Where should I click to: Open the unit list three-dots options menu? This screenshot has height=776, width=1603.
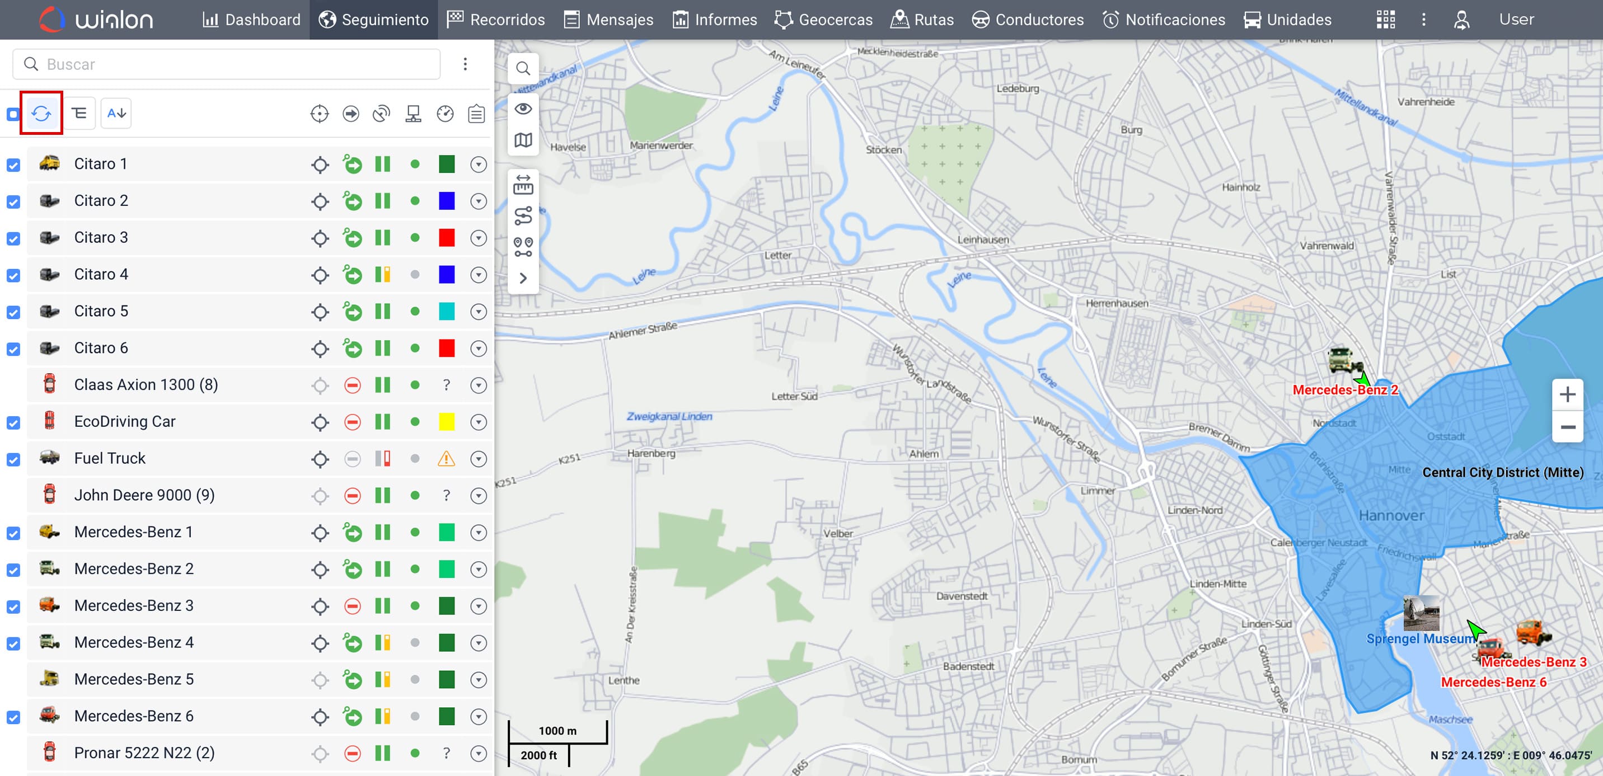465,64
